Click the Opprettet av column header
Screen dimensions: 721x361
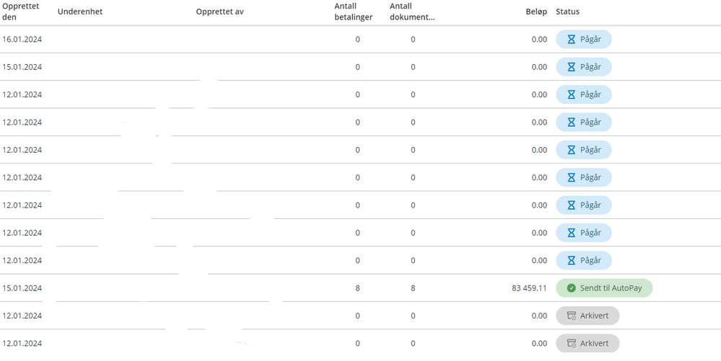[220, 12]
